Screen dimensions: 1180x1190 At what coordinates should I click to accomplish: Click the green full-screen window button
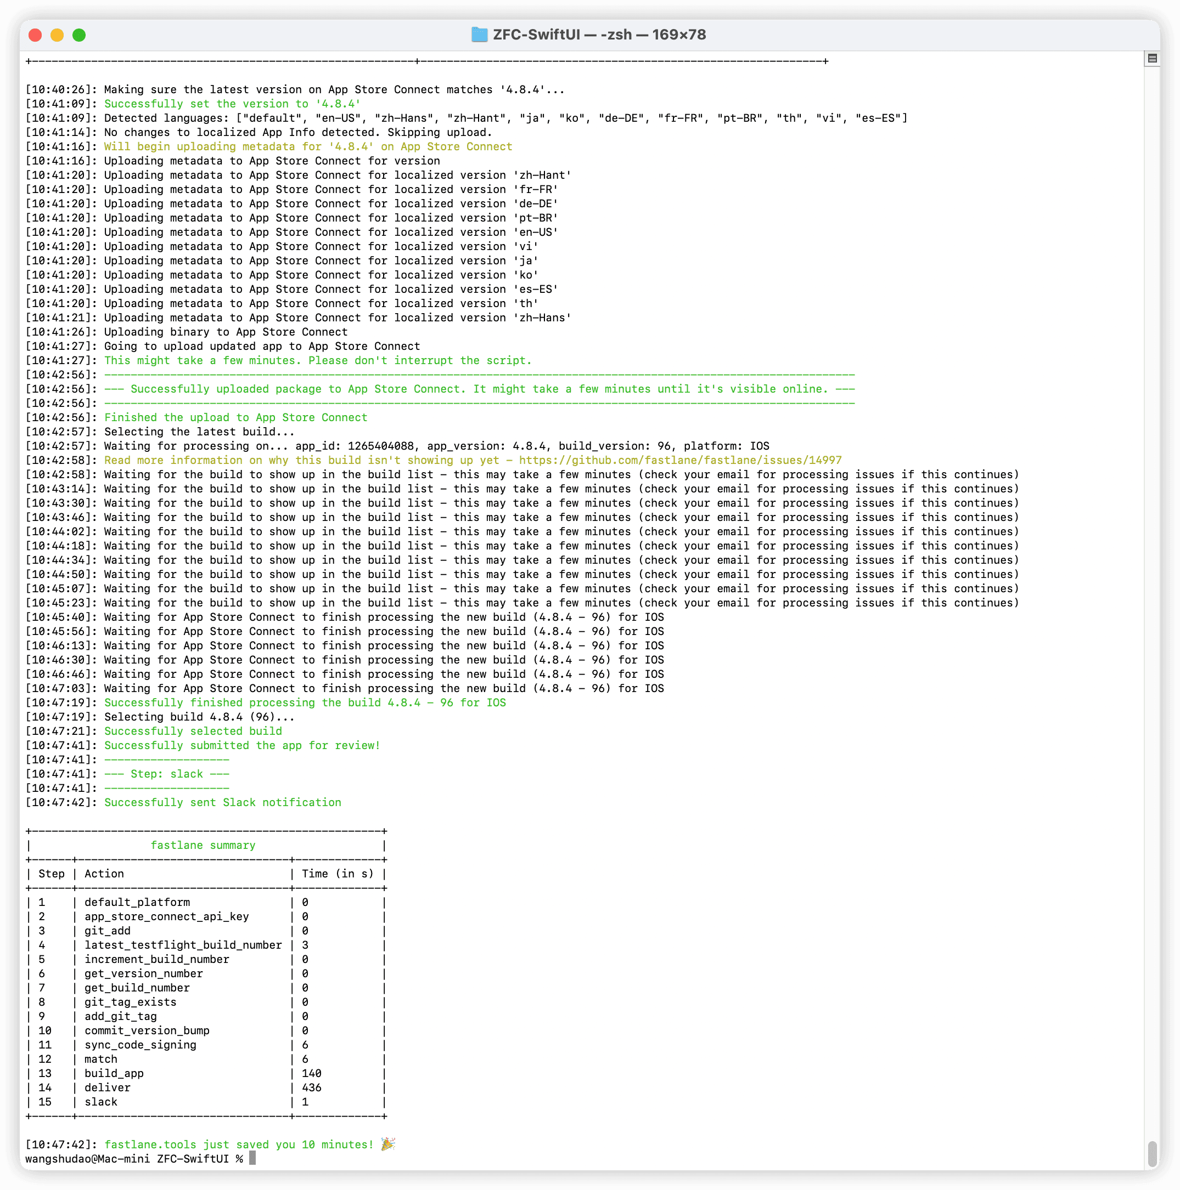pyautogui.click(x=79, y=35)
